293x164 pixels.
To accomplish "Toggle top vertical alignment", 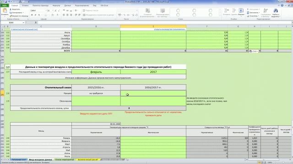I will tap(64, 10).
